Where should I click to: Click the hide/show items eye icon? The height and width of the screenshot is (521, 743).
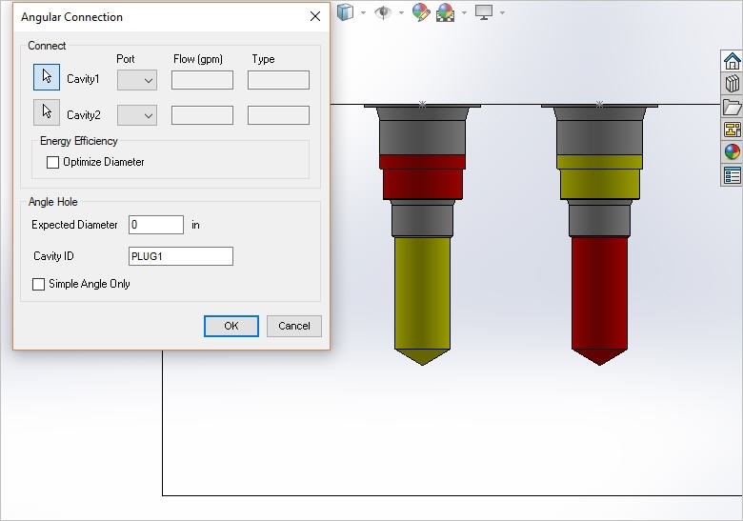[383, 11]
